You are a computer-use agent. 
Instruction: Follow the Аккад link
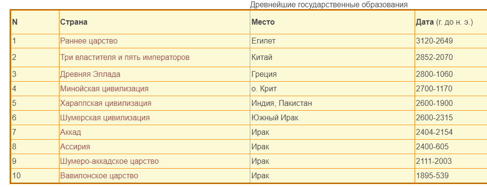(71, 132)
